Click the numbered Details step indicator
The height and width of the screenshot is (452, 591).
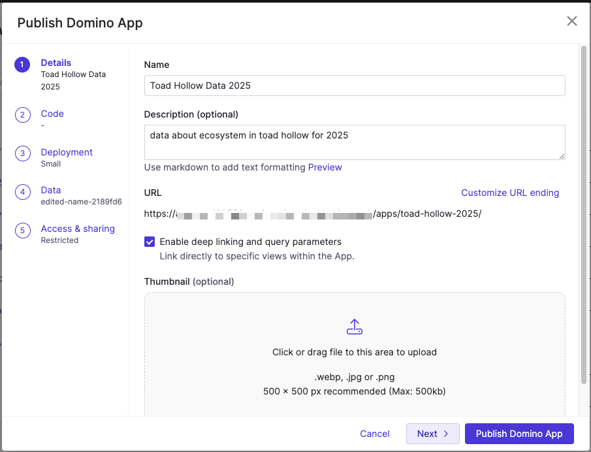[x=22, y=64]
